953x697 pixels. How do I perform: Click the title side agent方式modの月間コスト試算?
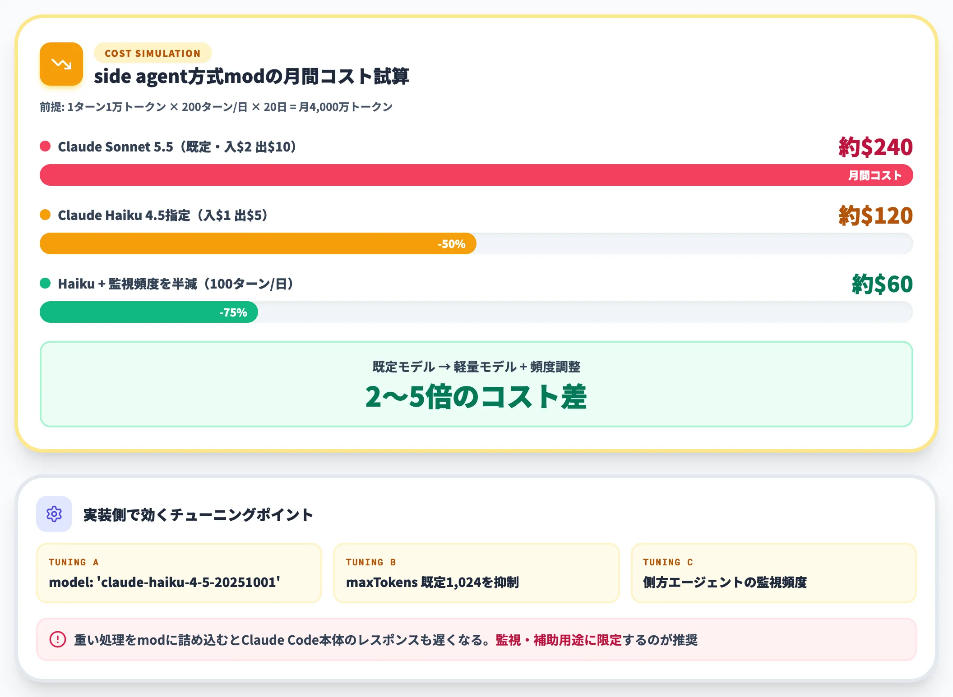pyautogui.click(x=251, y=76)
